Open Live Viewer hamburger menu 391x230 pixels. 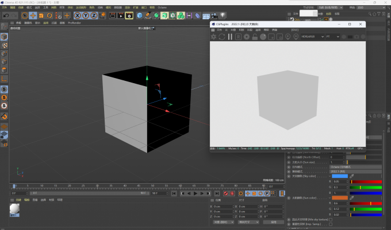pos(213,30)
